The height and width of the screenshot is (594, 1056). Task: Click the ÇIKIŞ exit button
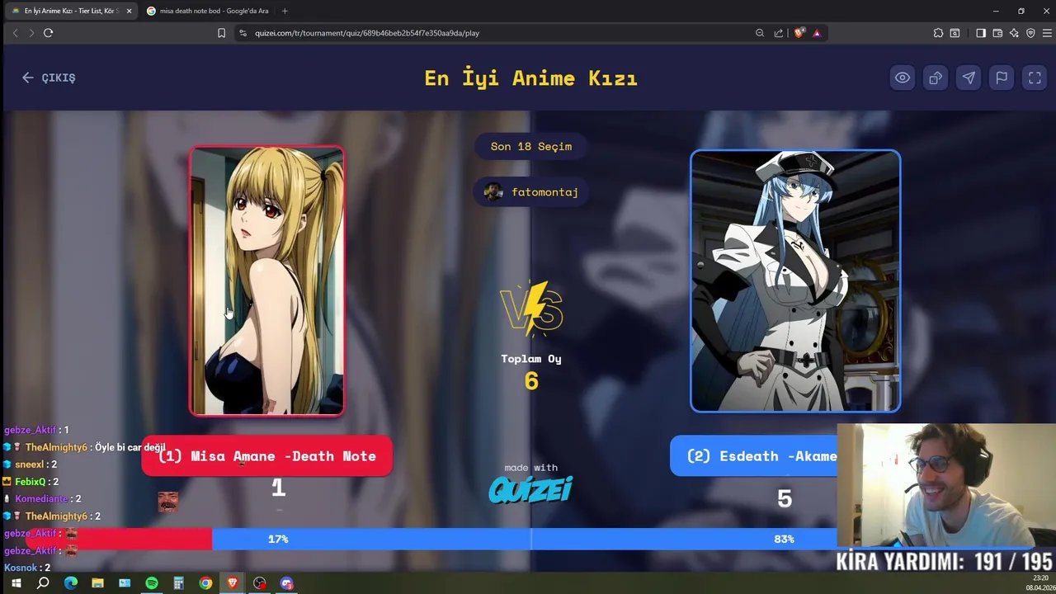49,78
